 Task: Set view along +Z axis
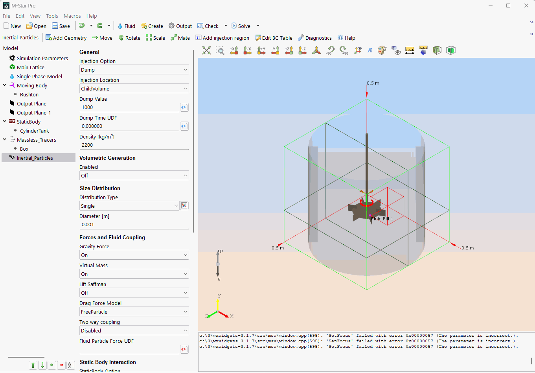289,50
